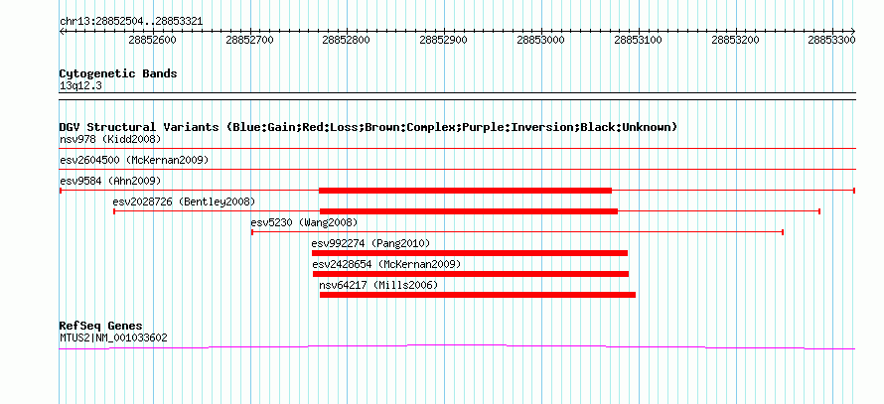Click the red bar of esv992274
Image resolution: width=884 pixels, height=404 pixels.
[x=470, y=253]
